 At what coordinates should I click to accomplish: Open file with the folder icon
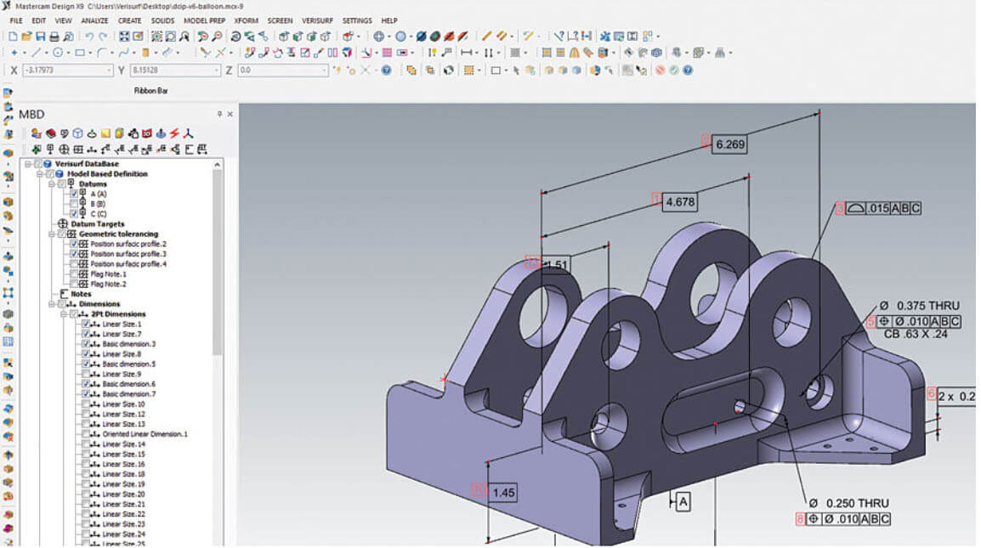(26, 37)
